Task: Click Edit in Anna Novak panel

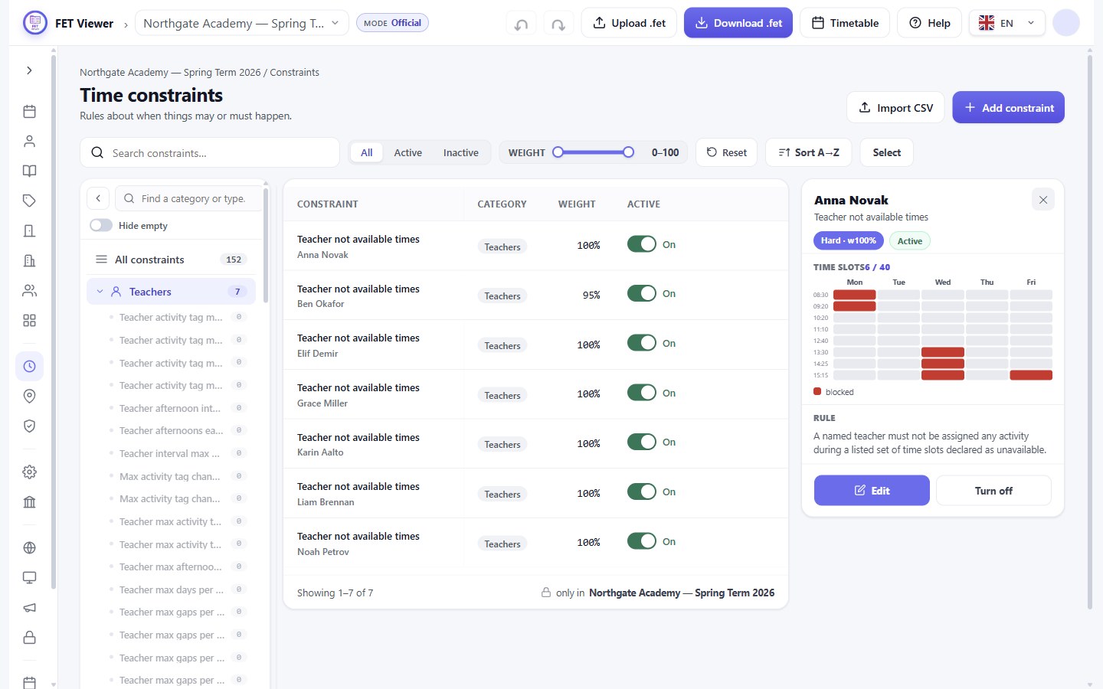Action: (x=872, y=491)
